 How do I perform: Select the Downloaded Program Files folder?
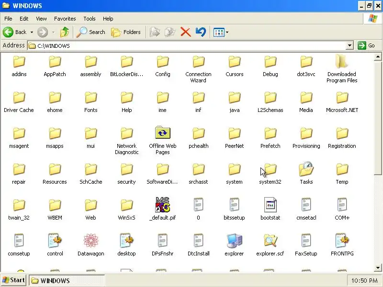[342, 69]
